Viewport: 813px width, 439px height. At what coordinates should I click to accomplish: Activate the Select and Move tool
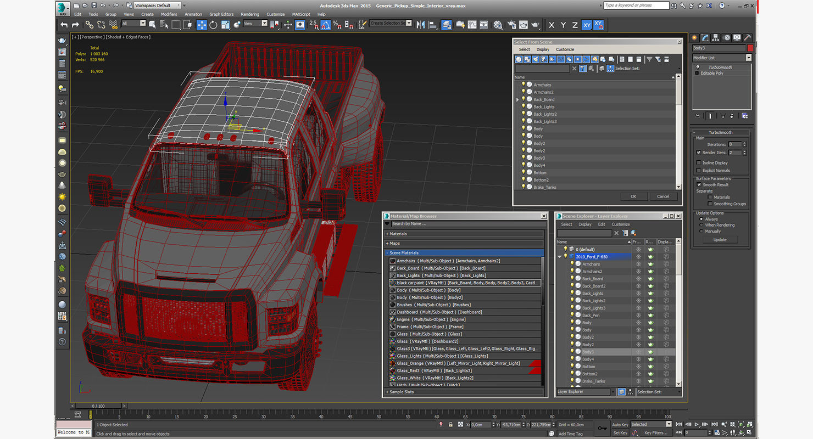tap(202, 25)
